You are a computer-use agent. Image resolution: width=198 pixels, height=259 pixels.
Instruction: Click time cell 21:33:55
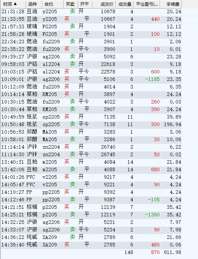pyautogui.click(x=13, y=19)
